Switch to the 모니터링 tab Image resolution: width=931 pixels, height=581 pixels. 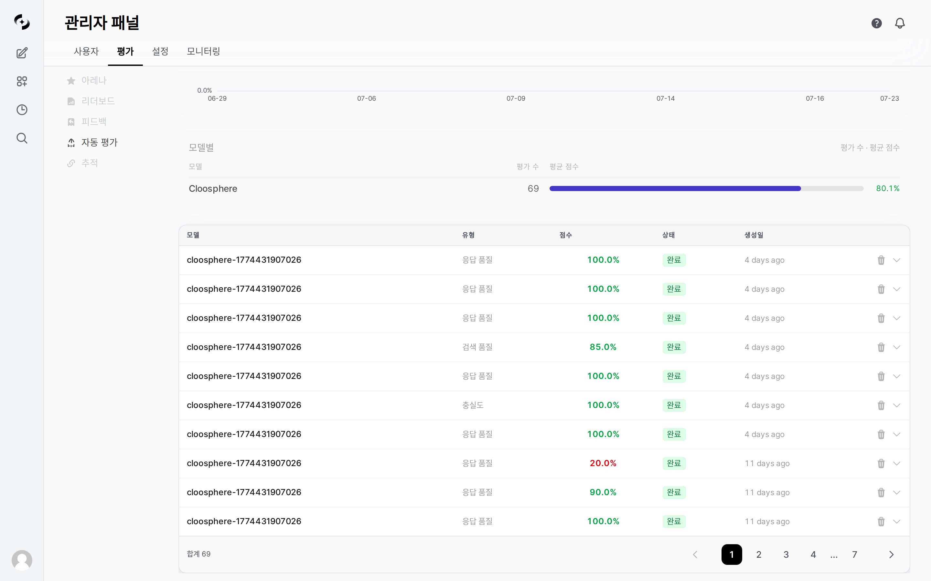[203, 51]
